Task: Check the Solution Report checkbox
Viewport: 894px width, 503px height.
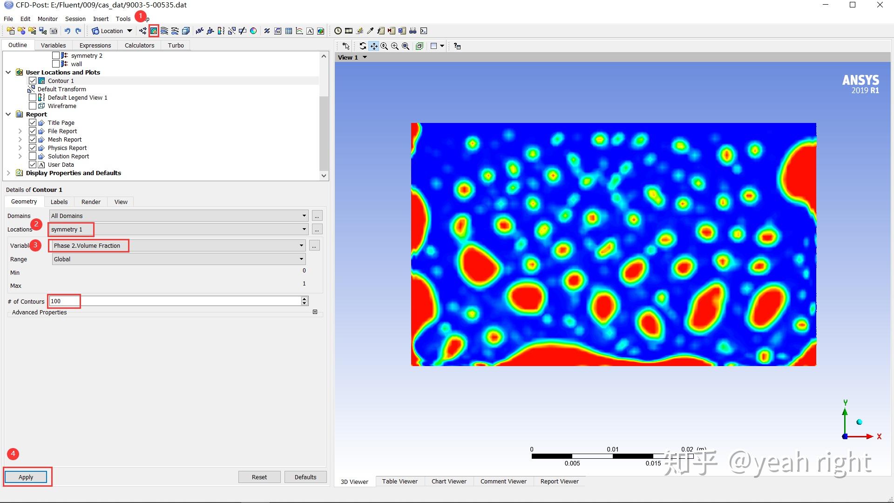Action: click(x=33, y=156)
